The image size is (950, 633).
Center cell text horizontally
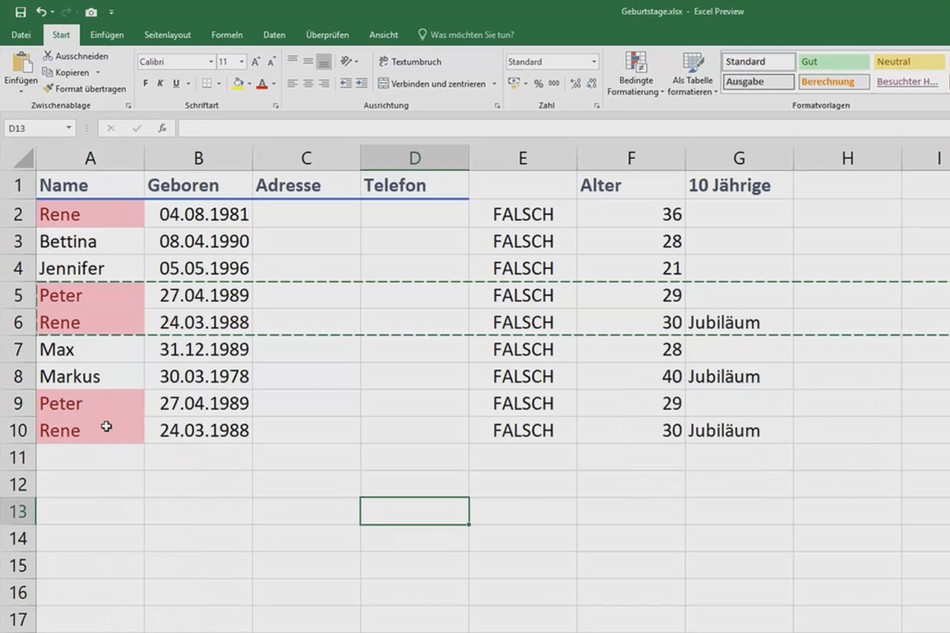click(308, 83)
